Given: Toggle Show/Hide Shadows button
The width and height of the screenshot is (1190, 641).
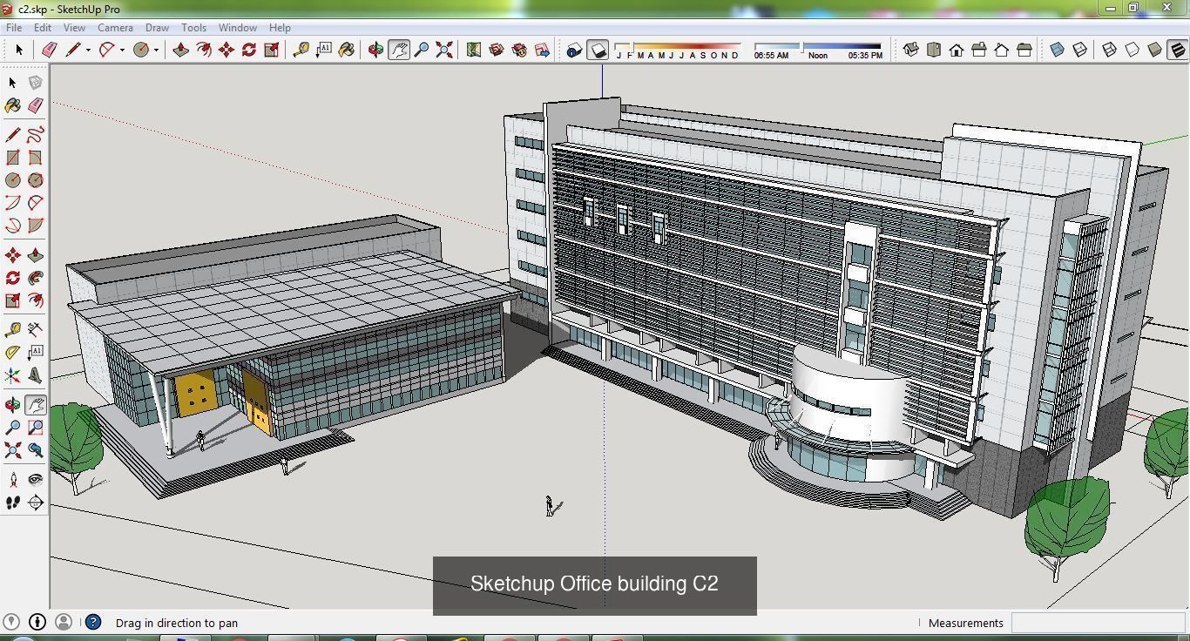Looking at the screenshot, I should 598,50.
